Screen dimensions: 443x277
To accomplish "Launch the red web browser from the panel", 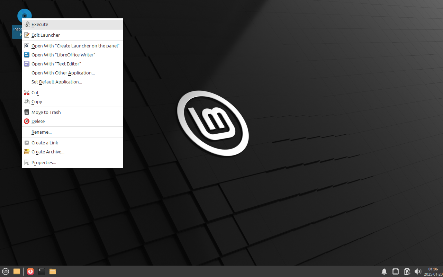I will click(x=30, y=271).
